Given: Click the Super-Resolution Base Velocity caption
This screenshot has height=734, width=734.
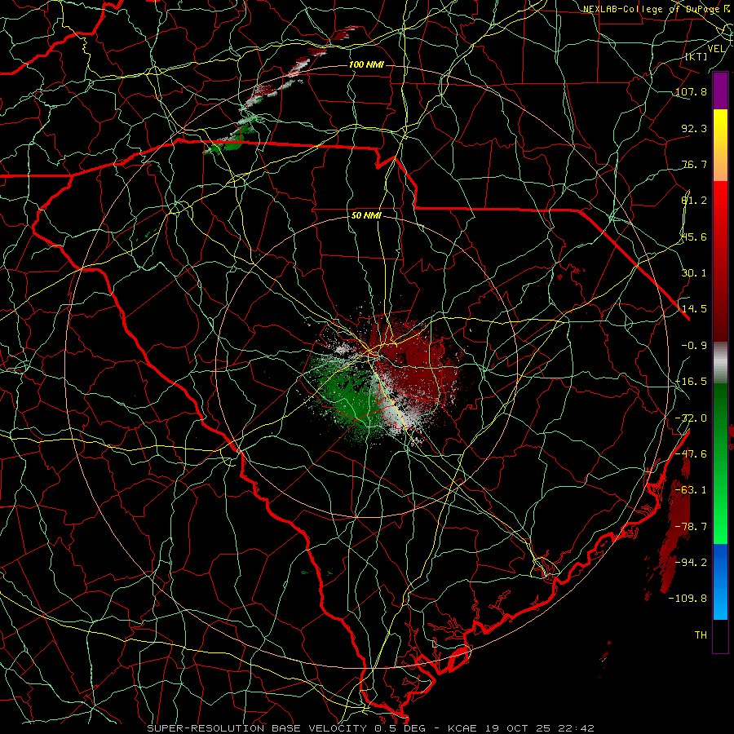Looking at the screenshot, I should click(370, 728).
